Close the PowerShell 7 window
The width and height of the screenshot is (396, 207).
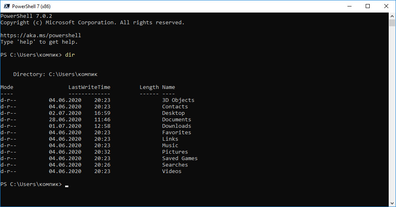386,6
